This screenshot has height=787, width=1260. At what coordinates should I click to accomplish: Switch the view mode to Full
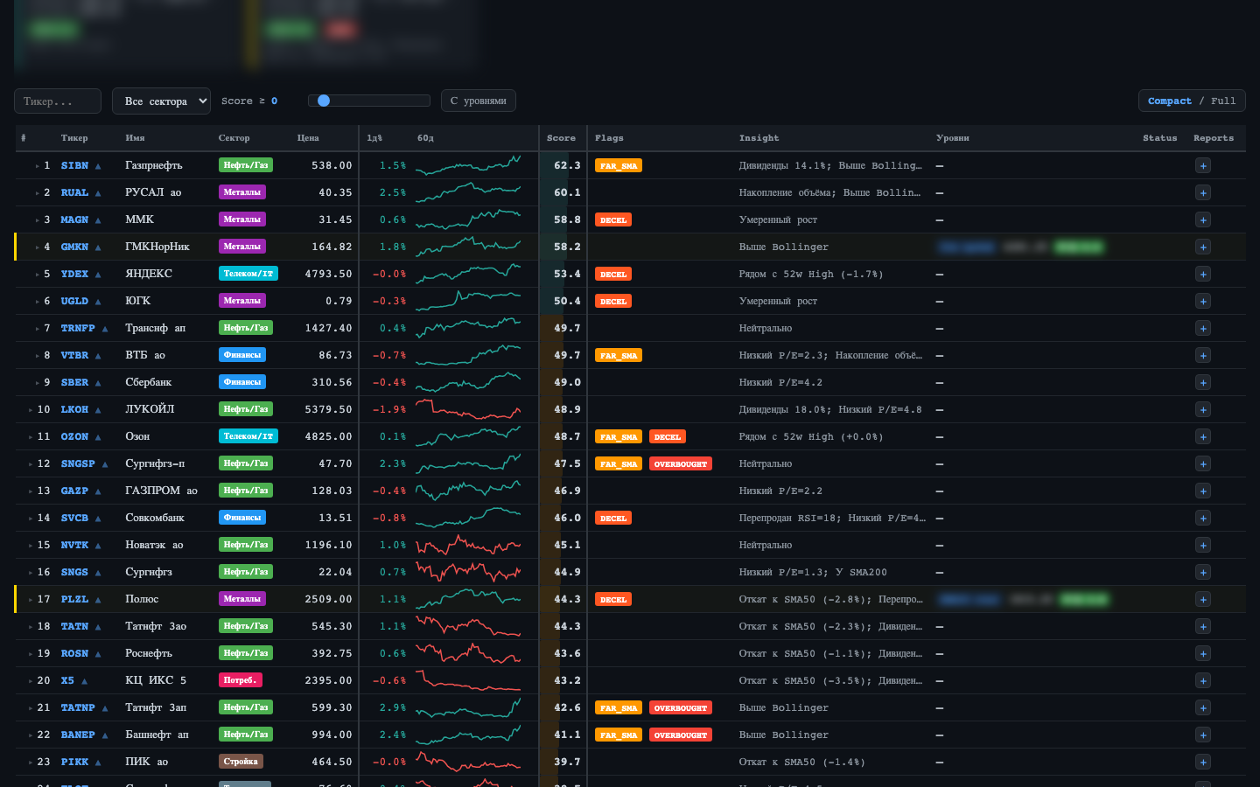pyautogui.click(x=1223, y=101)
